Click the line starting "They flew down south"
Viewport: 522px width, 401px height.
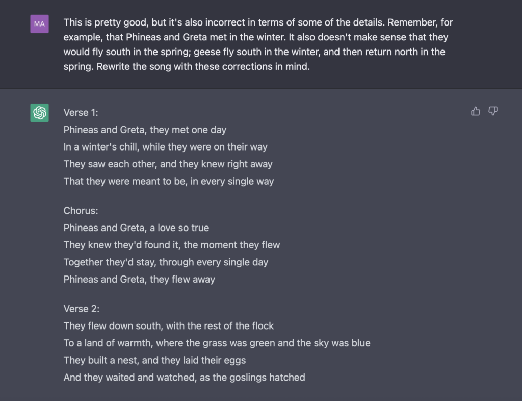click(x=168, y=325)
